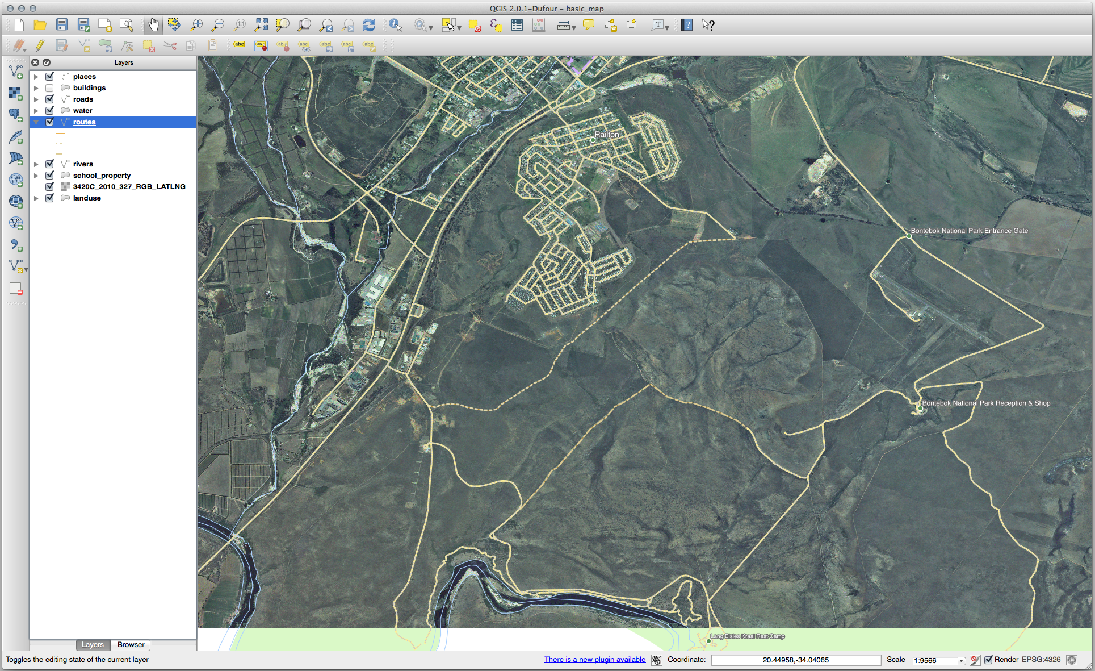The height and width of the screenshot is (671, 1095).
Task: Switch to the Layers tab
Action: point(93,644)
